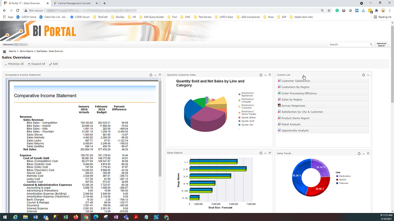This screenshot has height=221, width=394.
Task: Open Opportunity Analysis from the Custom List
Action: point(295,130)
